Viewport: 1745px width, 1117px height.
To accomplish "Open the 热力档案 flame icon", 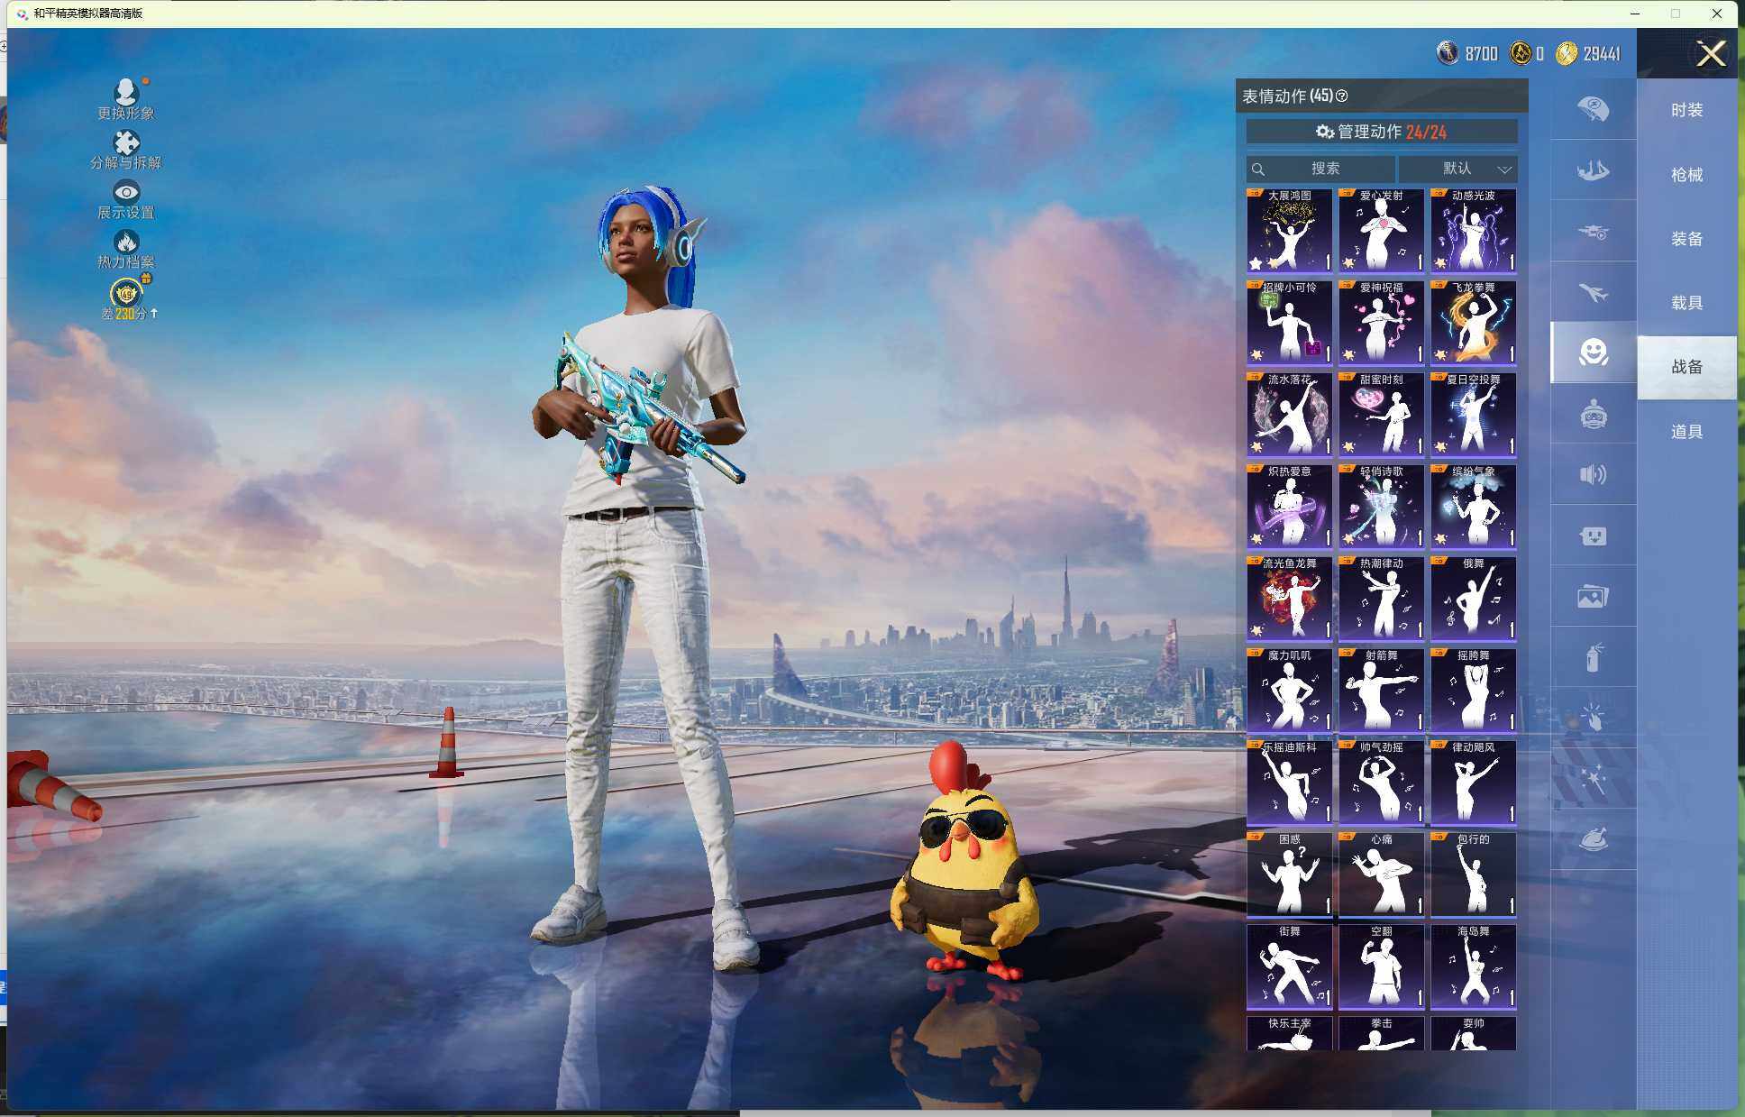I will tap(126, 242).
